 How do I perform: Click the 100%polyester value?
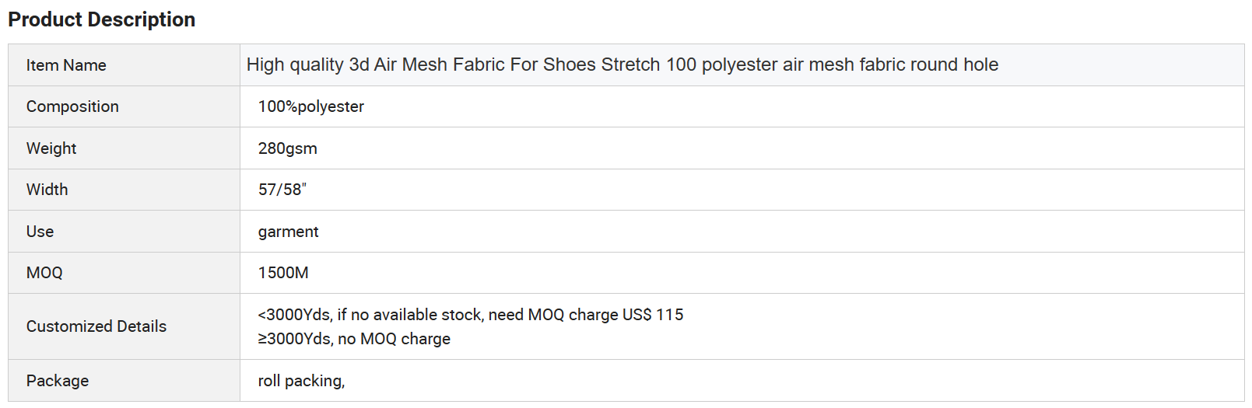(311, 106)
